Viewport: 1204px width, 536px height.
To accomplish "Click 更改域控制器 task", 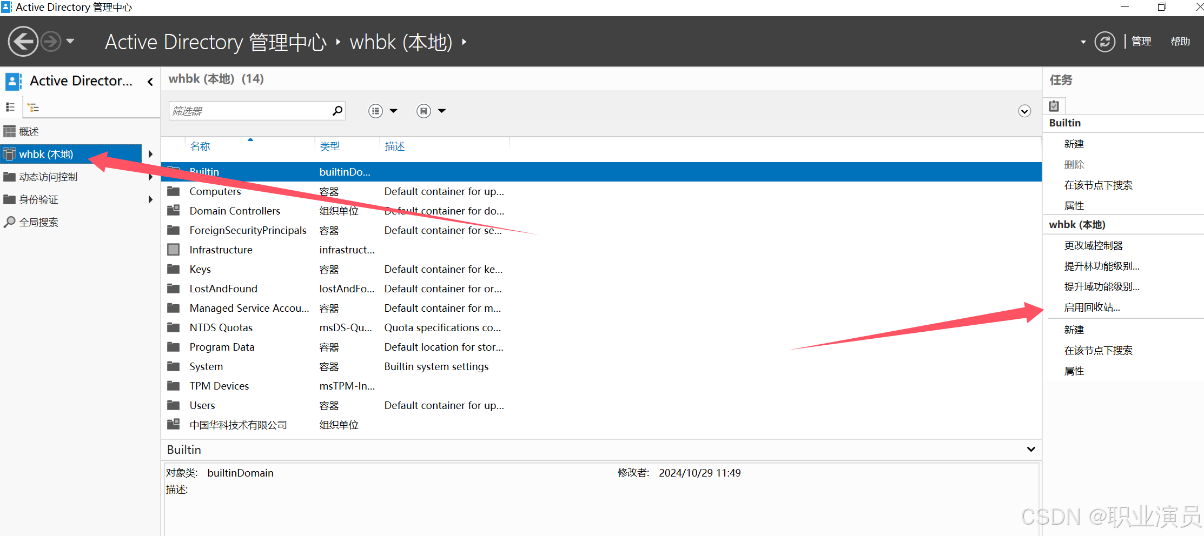I will click(x=1094, y=246).
